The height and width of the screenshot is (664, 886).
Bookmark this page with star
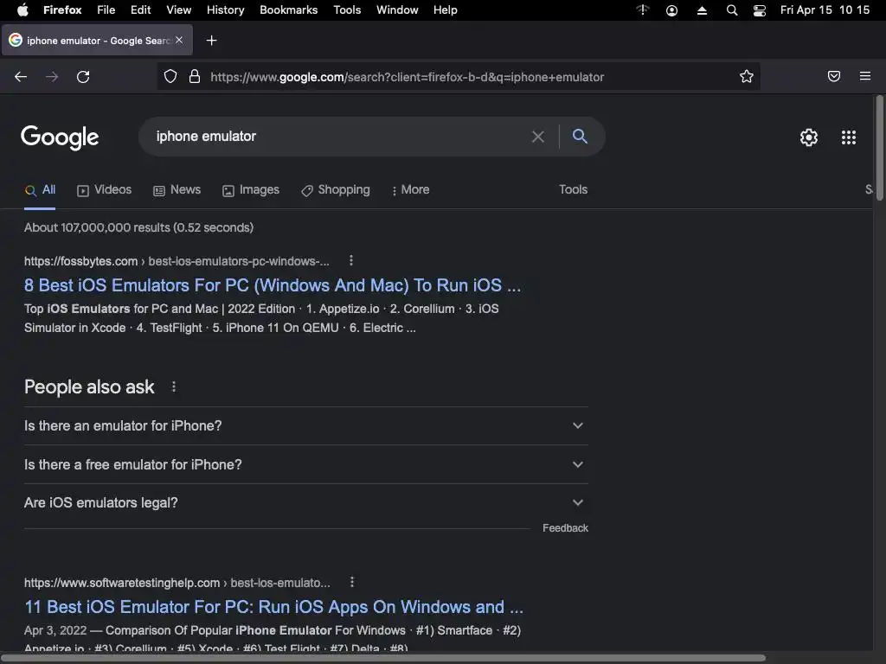point(747,77)
